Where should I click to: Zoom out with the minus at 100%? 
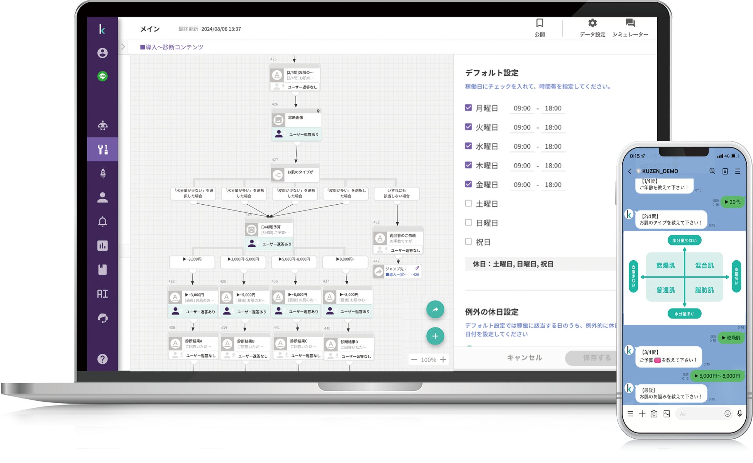(414, 360)
